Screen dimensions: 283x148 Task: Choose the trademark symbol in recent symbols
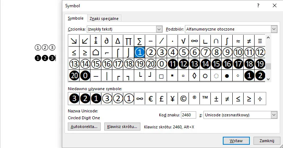[x=205, y=98]
